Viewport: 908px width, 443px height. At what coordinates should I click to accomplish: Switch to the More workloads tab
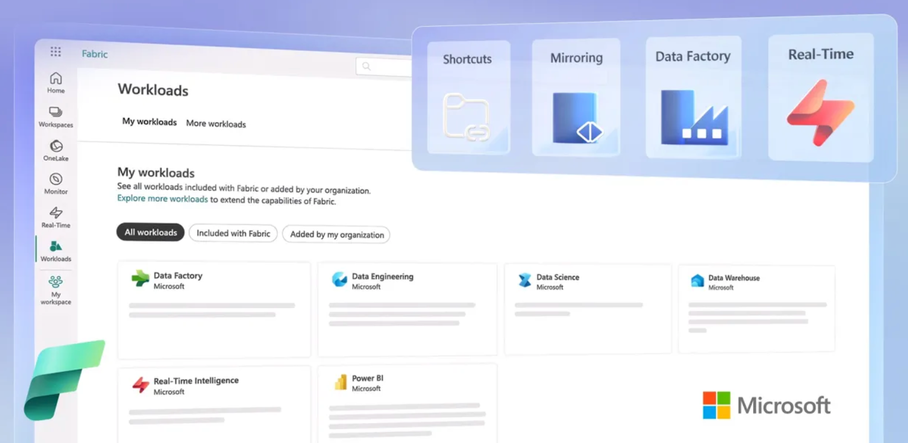point(216,124)
